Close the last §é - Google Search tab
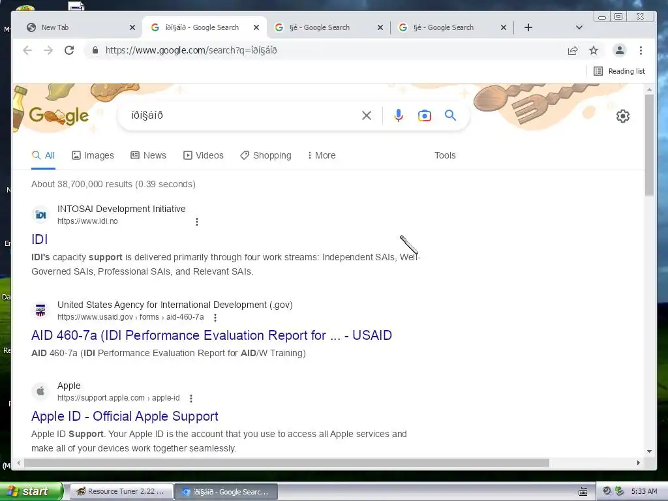668x501 pixels. [x=504, y=27]
